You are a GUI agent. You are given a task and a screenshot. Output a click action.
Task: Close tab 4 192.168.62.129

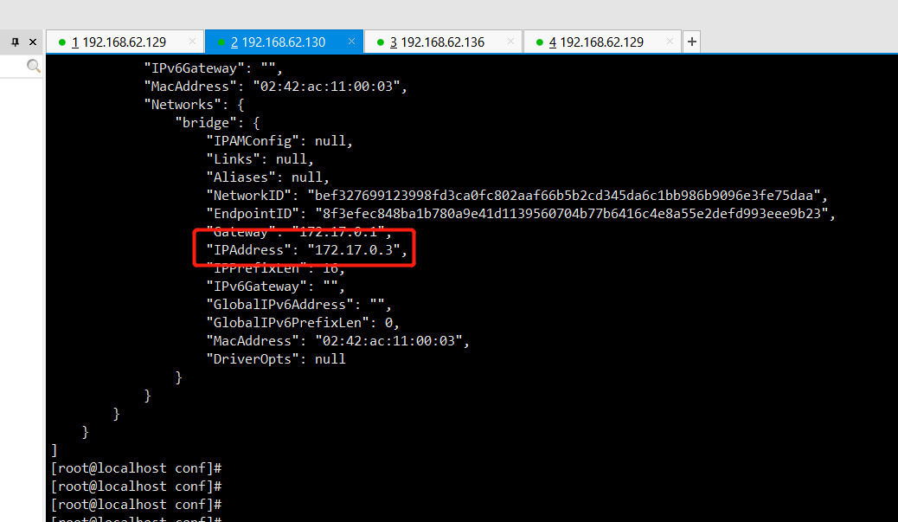(670, 41)
